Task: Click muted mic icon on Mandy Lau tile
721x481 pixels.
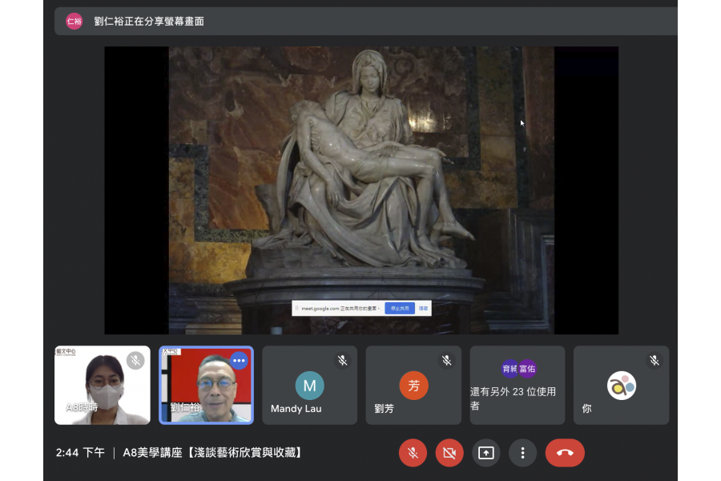Action: (x=343, y=361)
